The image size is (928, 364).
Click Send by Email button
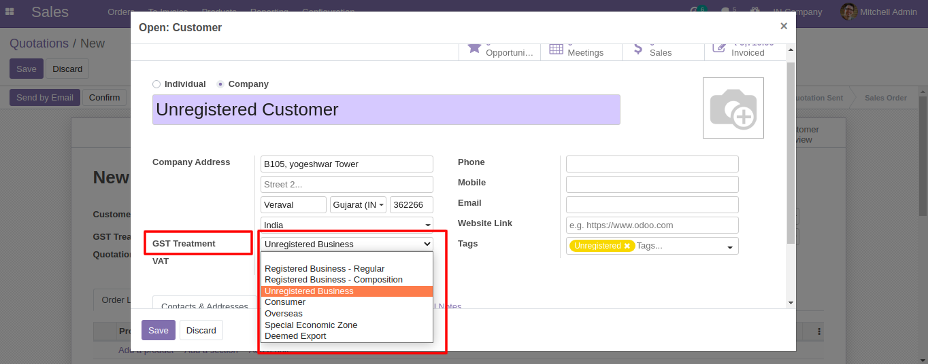[x=45, y=97]
